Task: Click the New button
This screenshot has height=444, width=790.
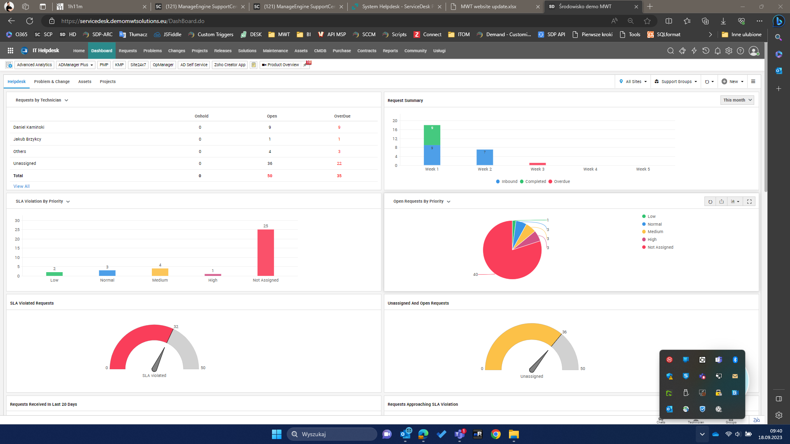Action: pos(732,81)
